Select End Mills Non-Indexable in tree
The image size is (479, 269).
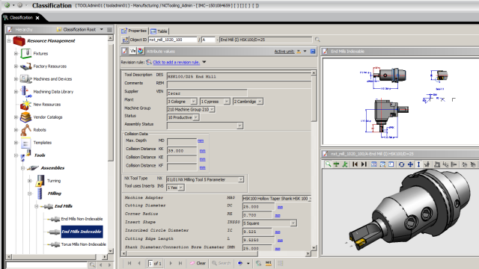click(82, 219)
